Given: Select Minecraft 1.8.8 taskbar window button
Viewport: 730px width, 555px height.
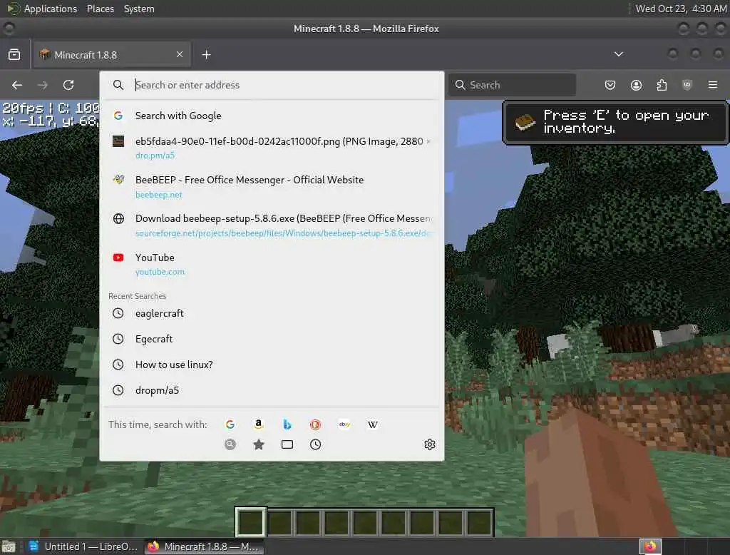Looking at the screenshot, I should point(204,546).
